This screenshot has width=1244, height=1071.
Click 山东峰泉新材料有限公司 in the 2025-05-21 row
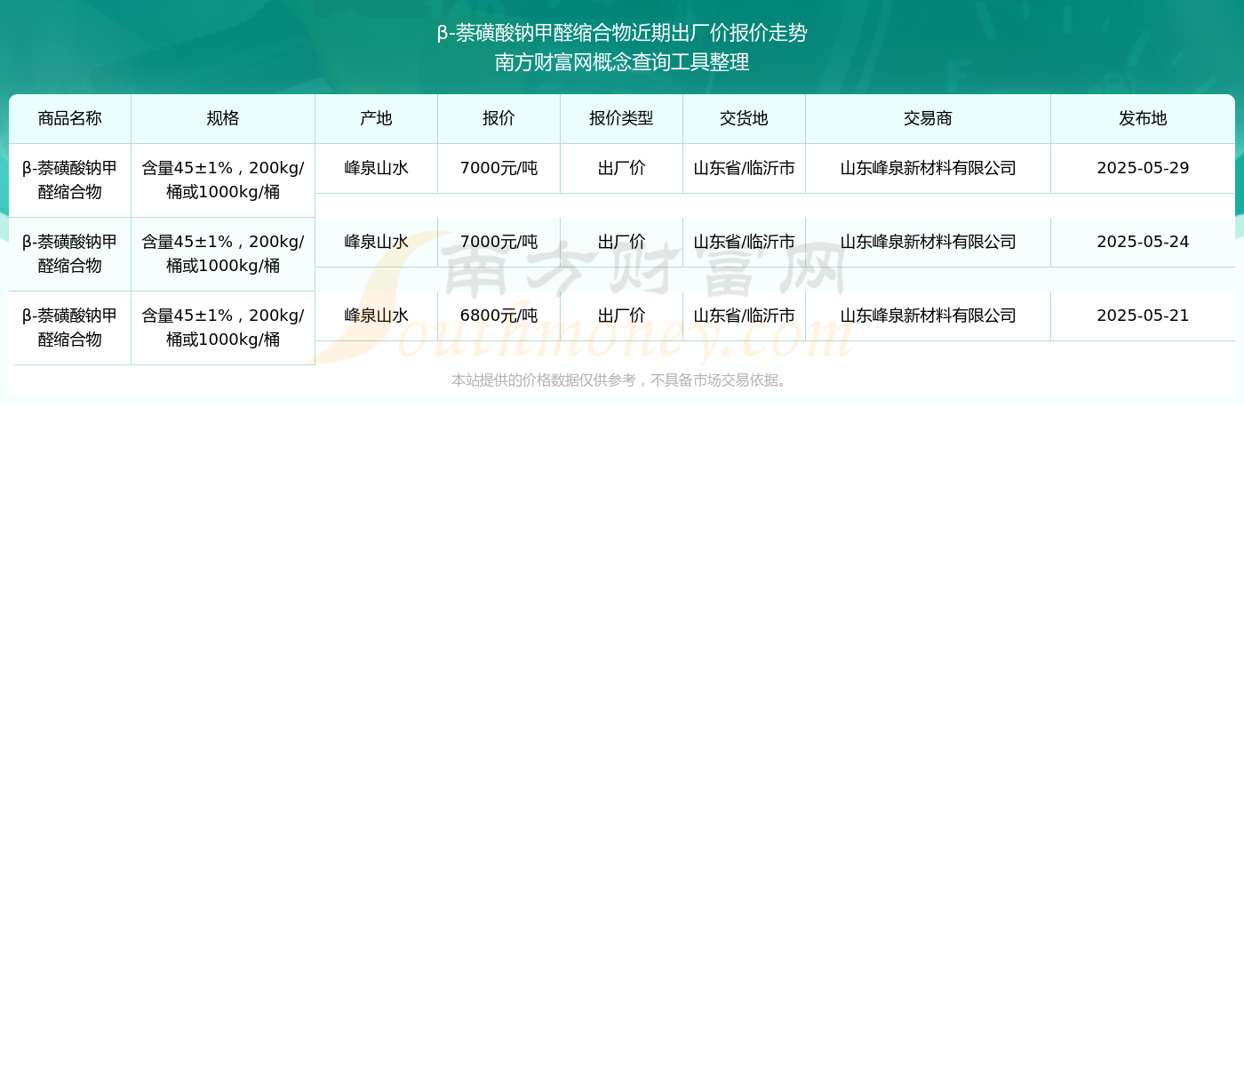tap(929, 316)
